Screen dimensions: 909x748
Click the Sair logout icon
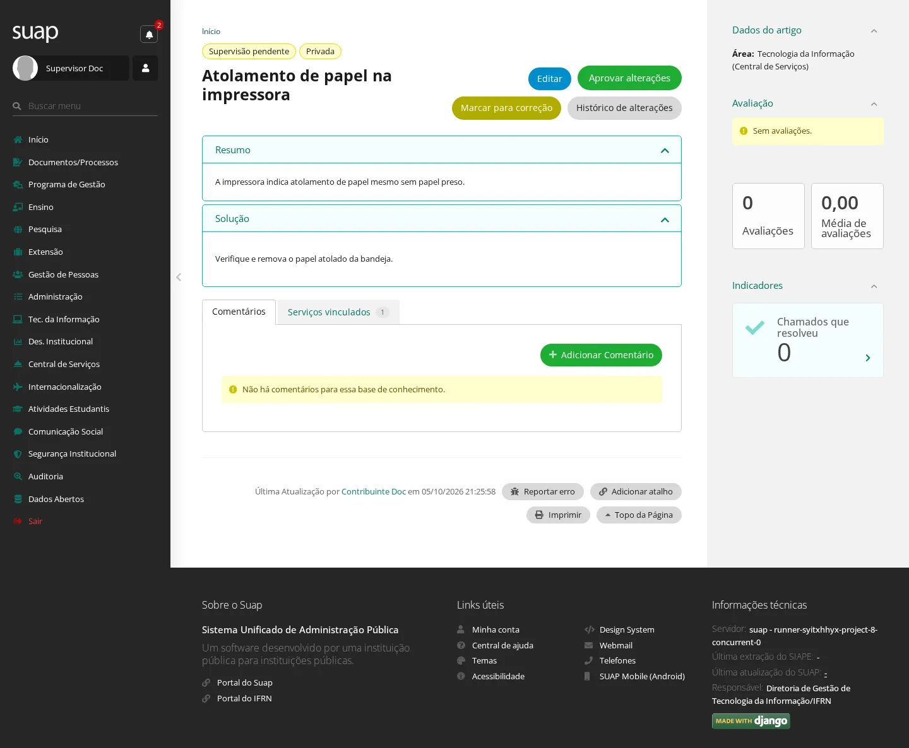pos(18,522)
